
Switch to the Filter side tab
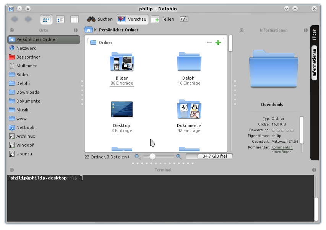click(x=314, y=34)
